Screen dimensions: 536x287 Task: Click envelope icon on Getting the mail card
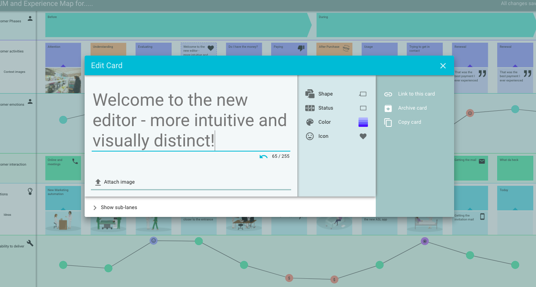tap(482, 161)
